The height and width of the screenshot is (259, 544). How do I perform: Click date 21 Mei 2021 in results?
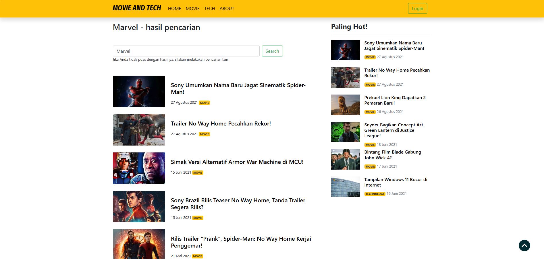tap(181, 256)
